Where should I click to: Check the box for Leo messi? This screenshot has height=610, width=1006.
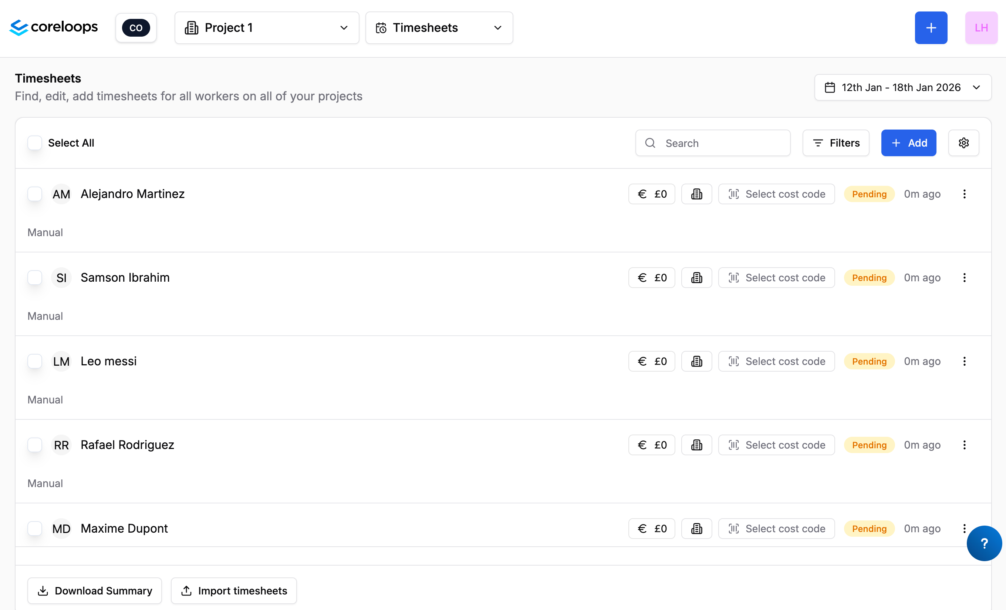[x=35, y=361]
